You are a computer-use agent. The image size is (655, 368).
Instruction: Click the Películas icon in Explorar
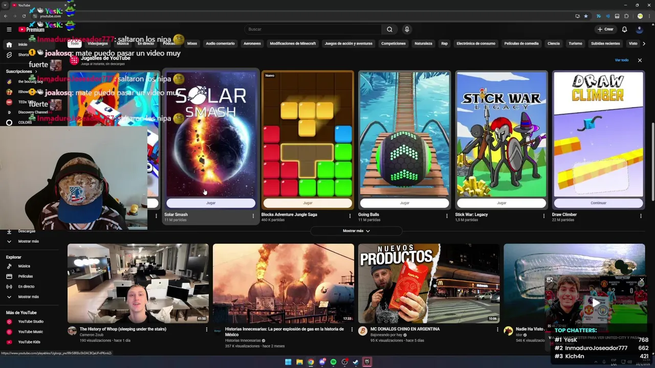point(9,277)
